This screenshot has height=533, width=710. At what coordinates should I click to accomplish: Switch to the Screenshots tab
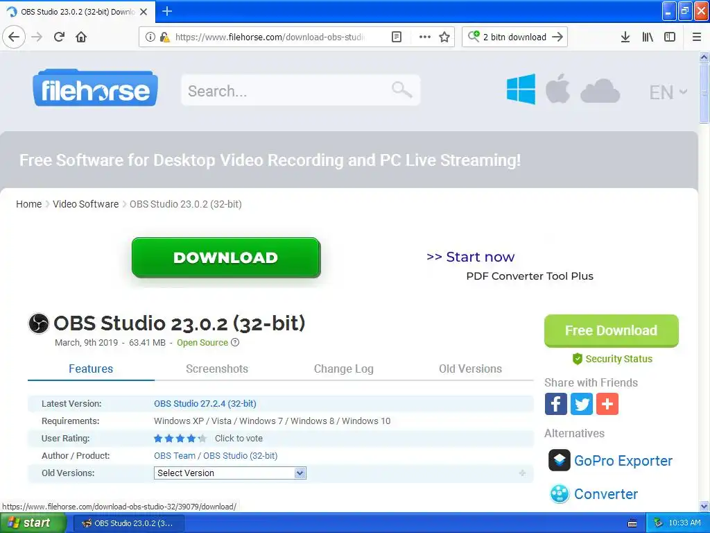(217, 369)
